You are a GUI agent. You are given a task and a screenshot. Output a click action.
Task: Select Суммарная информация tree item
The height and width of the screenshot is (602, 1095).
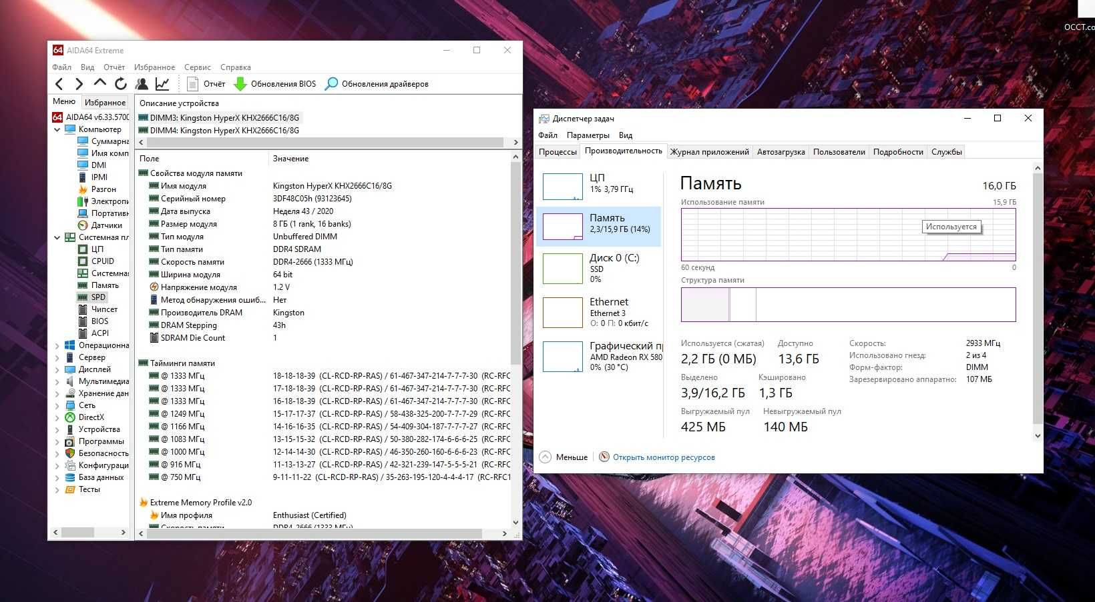103,141
